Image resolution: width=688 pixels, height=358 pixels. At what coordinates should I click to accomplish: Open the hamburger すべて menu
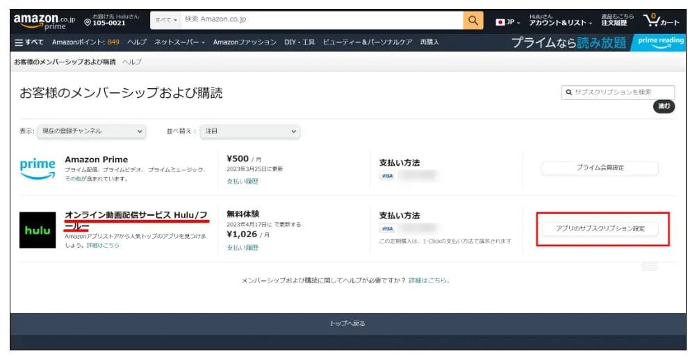[x=29, y=42]
